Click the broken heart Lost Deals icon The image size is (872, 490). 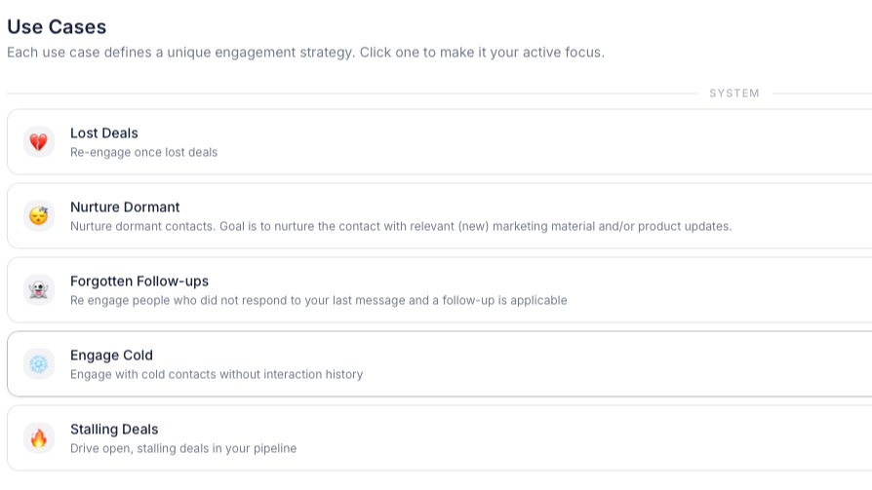coord(38,142)
